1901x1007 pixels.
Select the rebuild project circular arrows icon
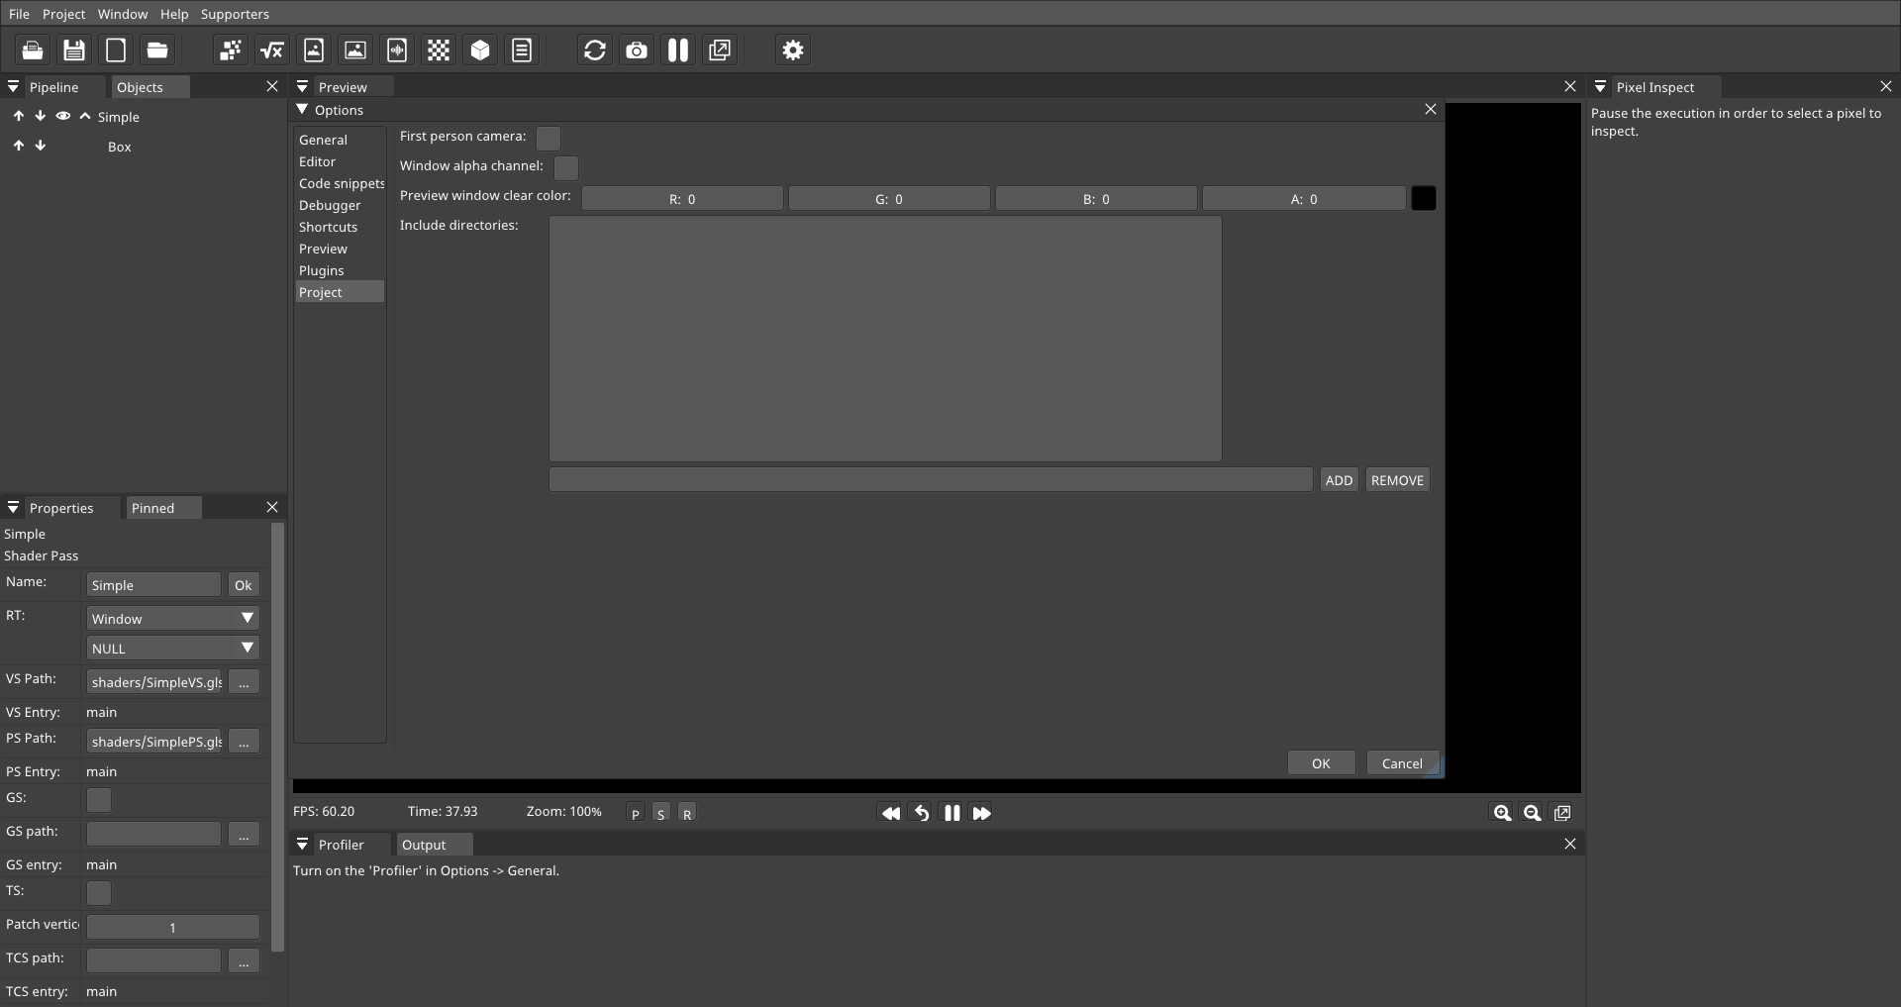click(594, 50)
